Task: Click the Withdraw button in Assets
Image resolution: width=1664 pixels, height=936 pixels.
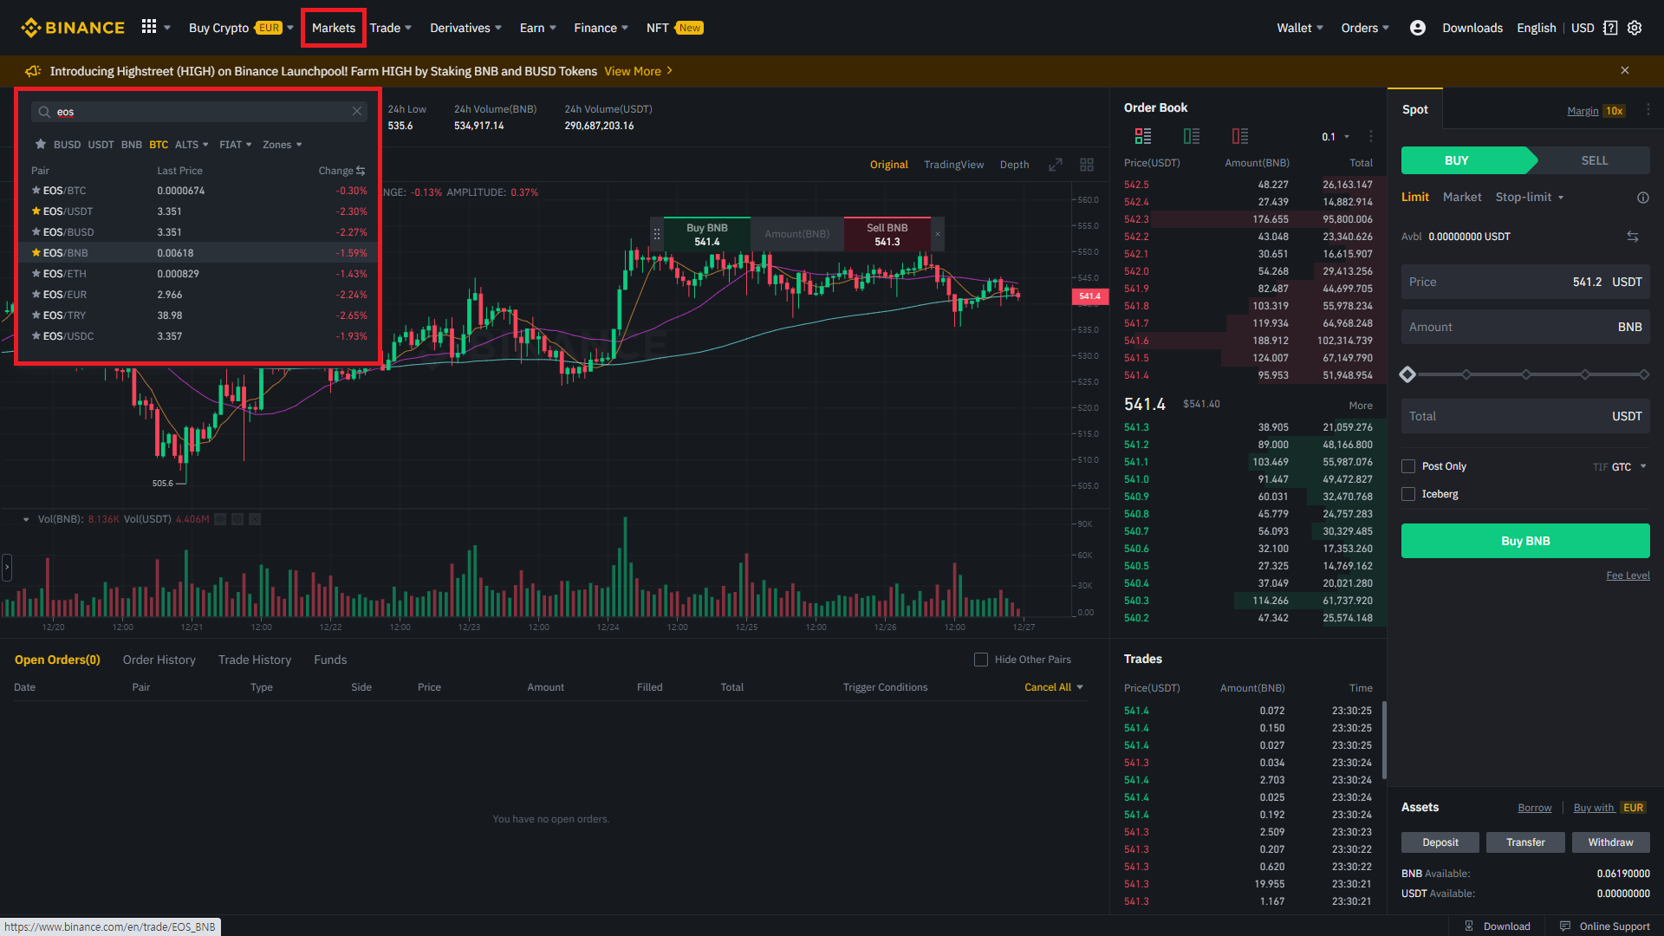Action: (1610, 842)
